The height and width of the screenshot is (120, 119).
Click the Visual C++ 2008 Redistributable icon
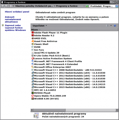(x=32, y=70)
